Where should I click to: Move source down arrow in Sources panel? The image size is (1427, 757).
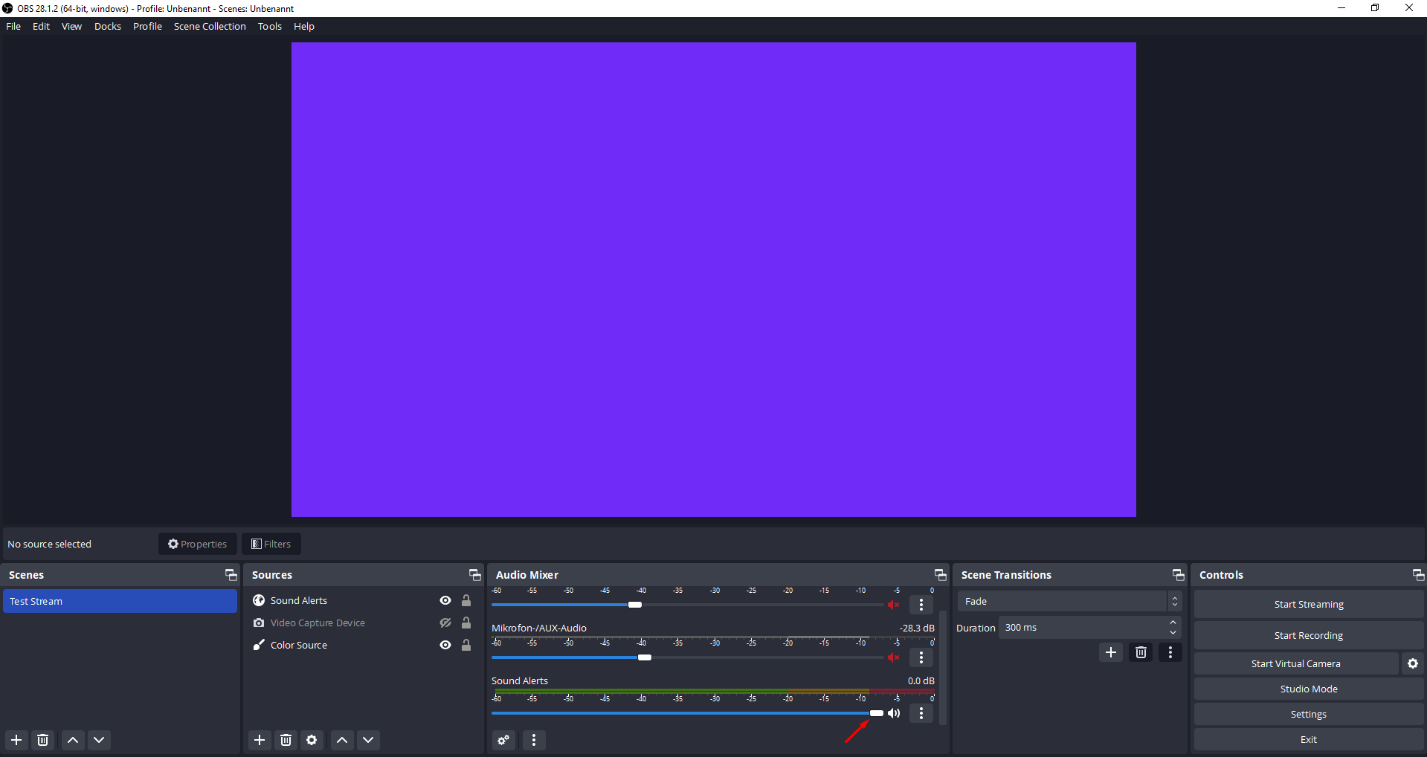[368, 740]
